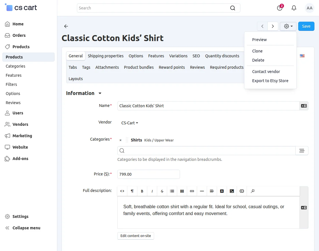Open the SEO tab
The height and width of the screenshot is (251, 319).
tap(196, 56)
